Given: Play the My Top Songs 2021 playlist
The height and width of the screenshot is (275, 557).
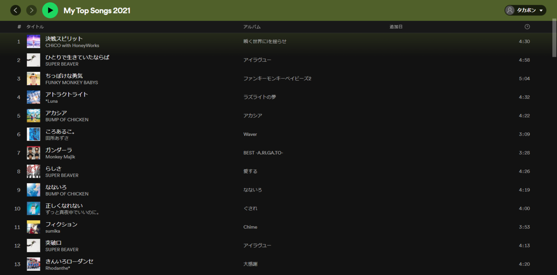Looking at the screenshot, I should click(50, 10).
